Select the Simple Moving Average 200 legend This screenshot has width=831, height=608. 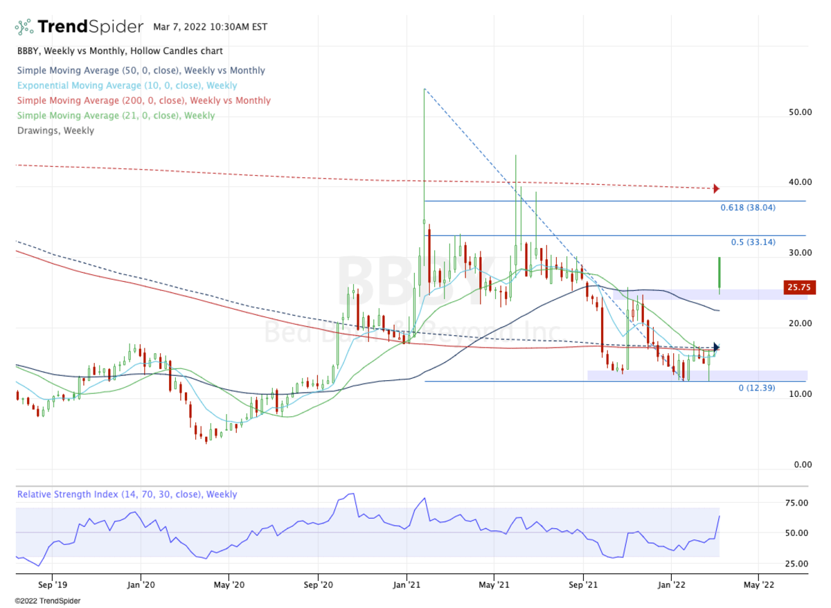click(143, 100)
